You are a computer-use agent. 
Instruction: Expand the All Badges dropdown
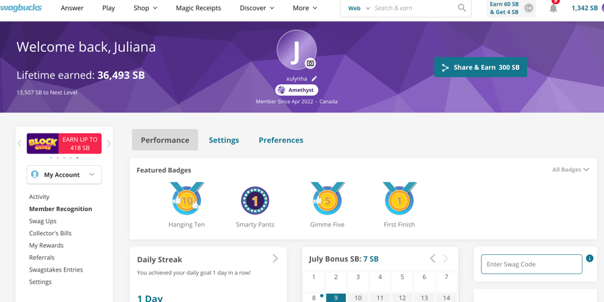[570, 169]
